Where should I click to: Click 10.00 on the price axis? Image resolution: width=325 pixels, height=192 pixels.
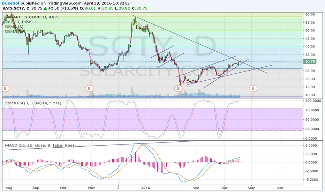(x=310, y=95)
